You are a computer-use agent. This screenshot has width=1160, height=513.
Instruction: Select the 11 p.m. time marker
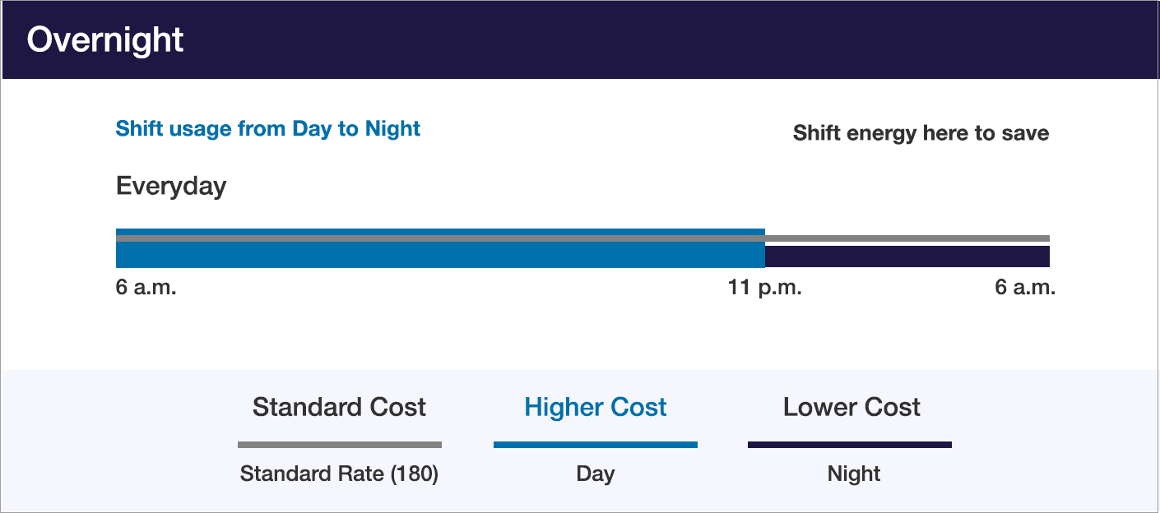pos(764,288)
